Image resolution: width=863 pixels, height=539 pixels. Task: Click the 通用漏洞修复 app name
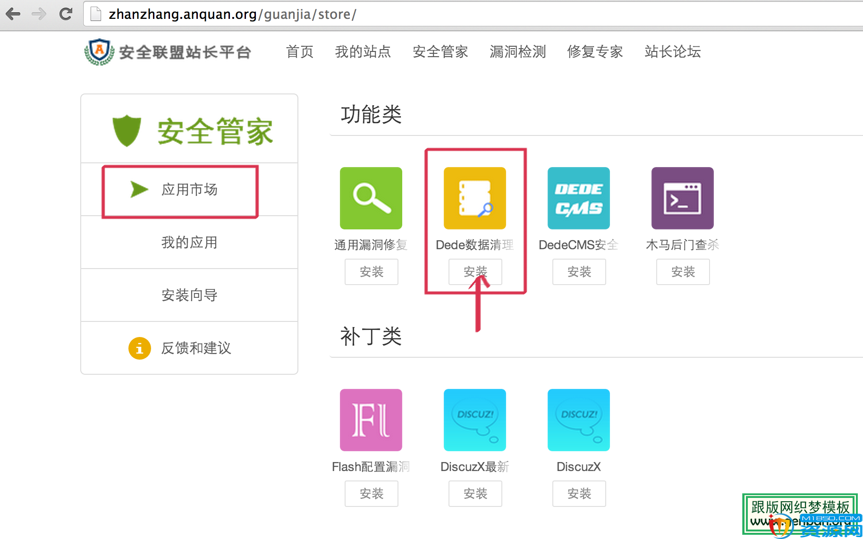click(x=371, y=245)
